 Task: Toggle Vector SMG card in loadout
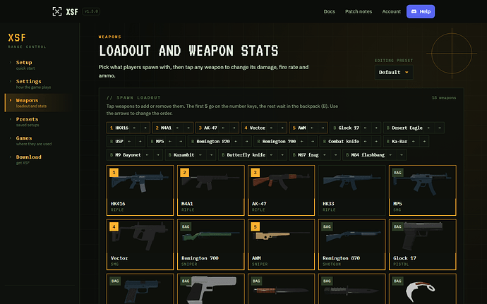click(140, 245)
